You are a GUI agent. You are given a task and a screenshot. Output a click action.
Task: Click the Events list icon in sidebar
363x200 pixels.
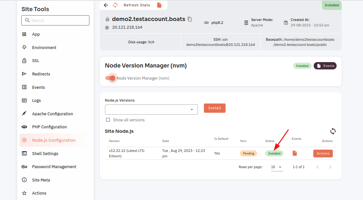[24, 87]
